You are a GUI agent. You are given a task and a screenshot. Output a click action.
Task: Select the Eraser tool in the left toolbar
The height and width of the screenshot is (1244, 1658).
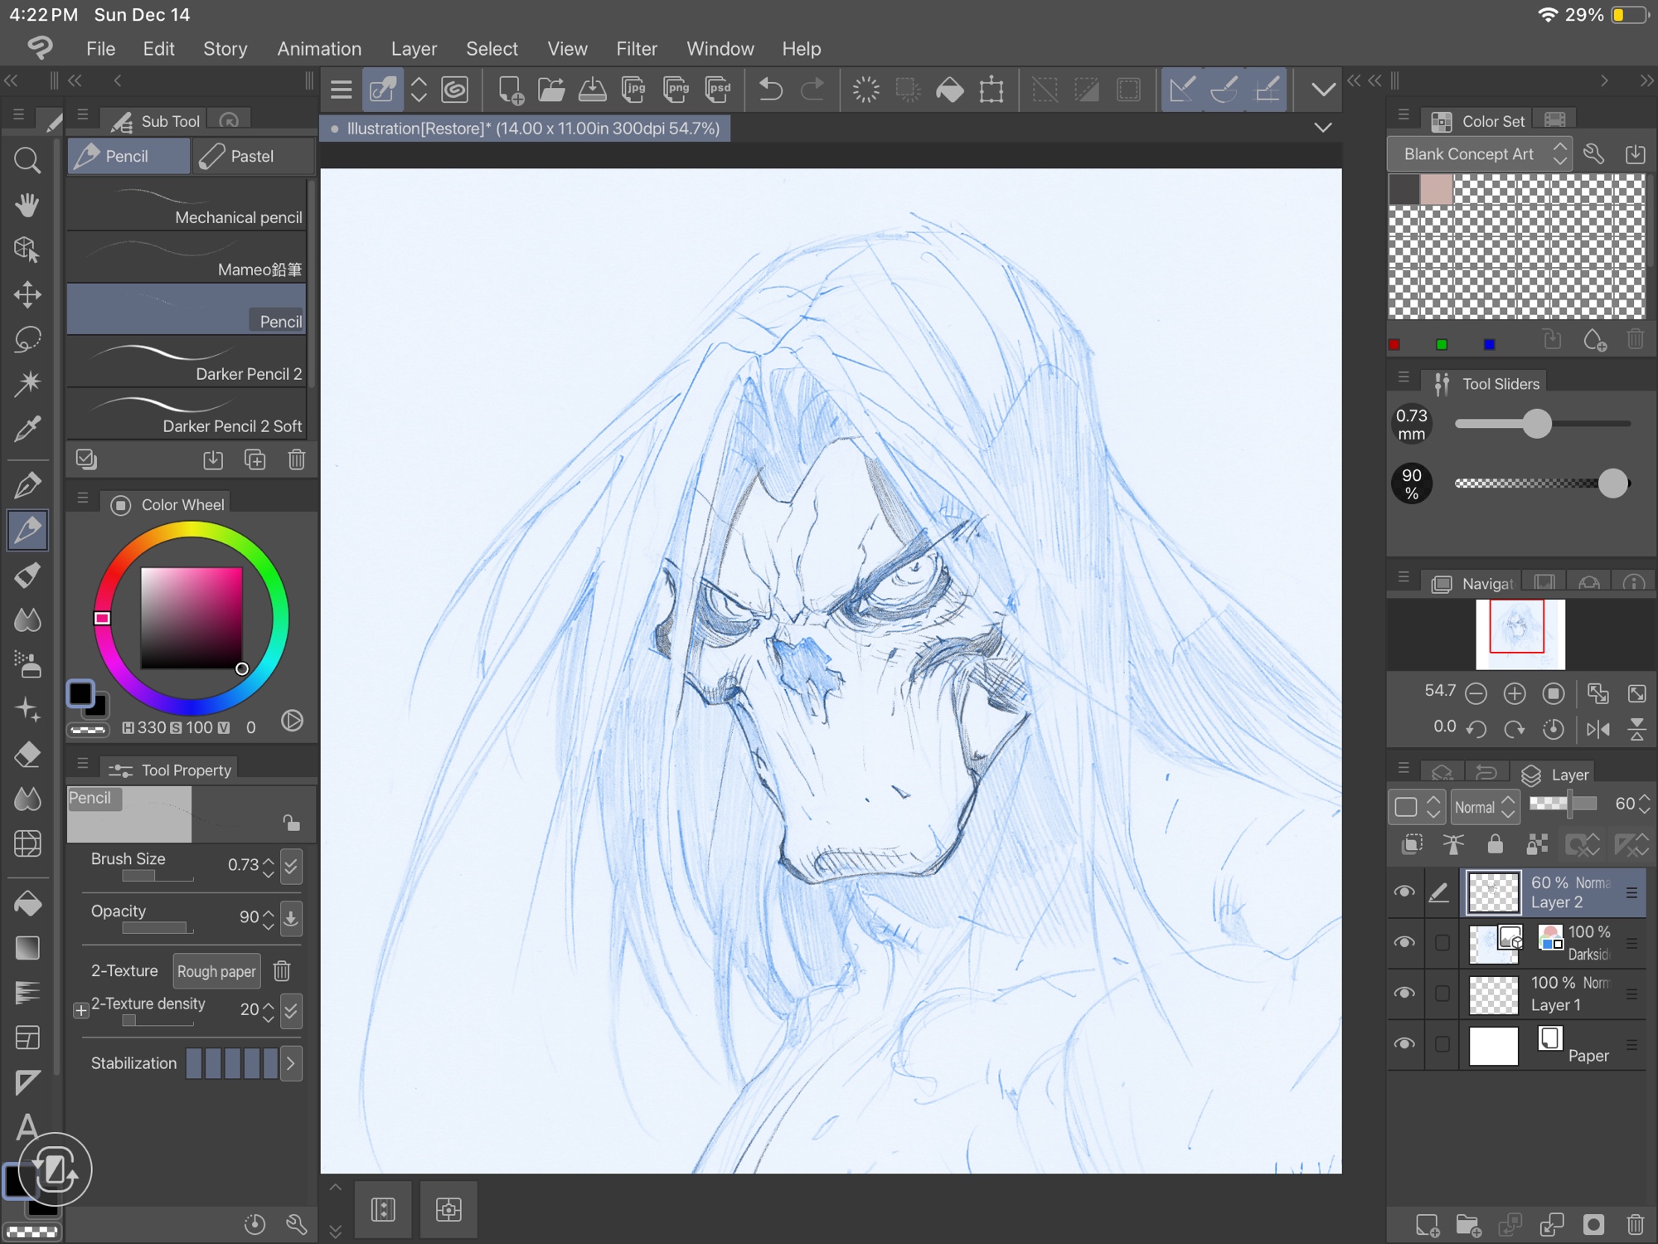click(x=27, y=755)
